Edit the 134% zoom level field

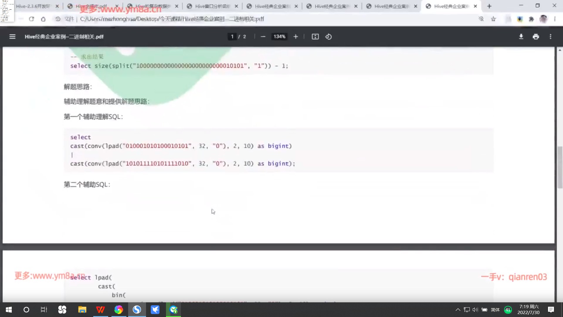point(279,37)
